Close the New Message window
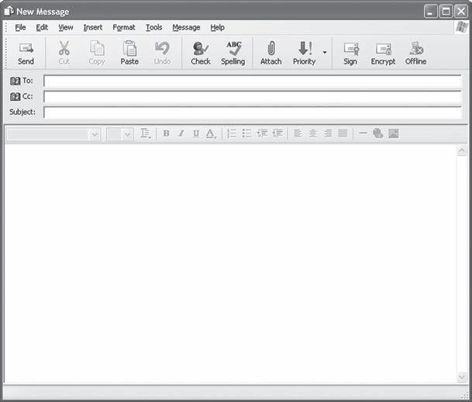Viewport: 472px width, 402px height. 461,12
